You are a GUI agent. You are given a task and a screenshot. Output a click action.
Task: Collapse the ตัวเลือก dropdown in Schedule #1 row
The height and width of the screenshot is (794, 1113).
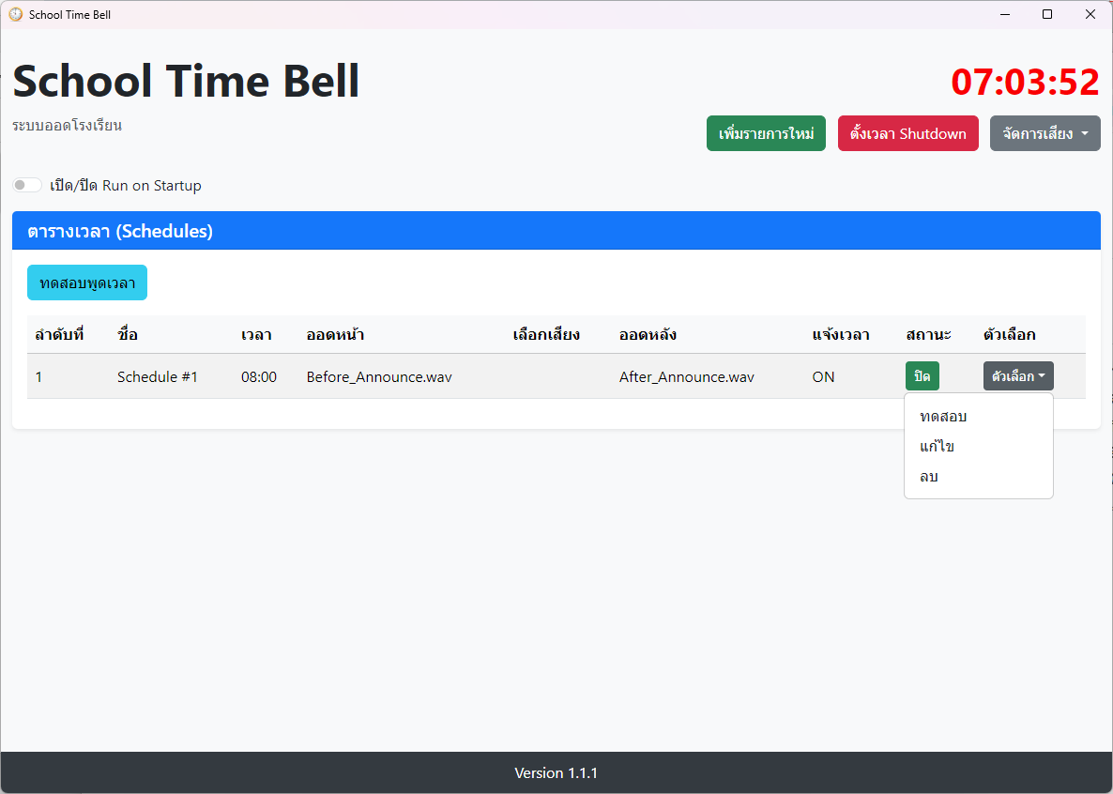point(1018,376)
